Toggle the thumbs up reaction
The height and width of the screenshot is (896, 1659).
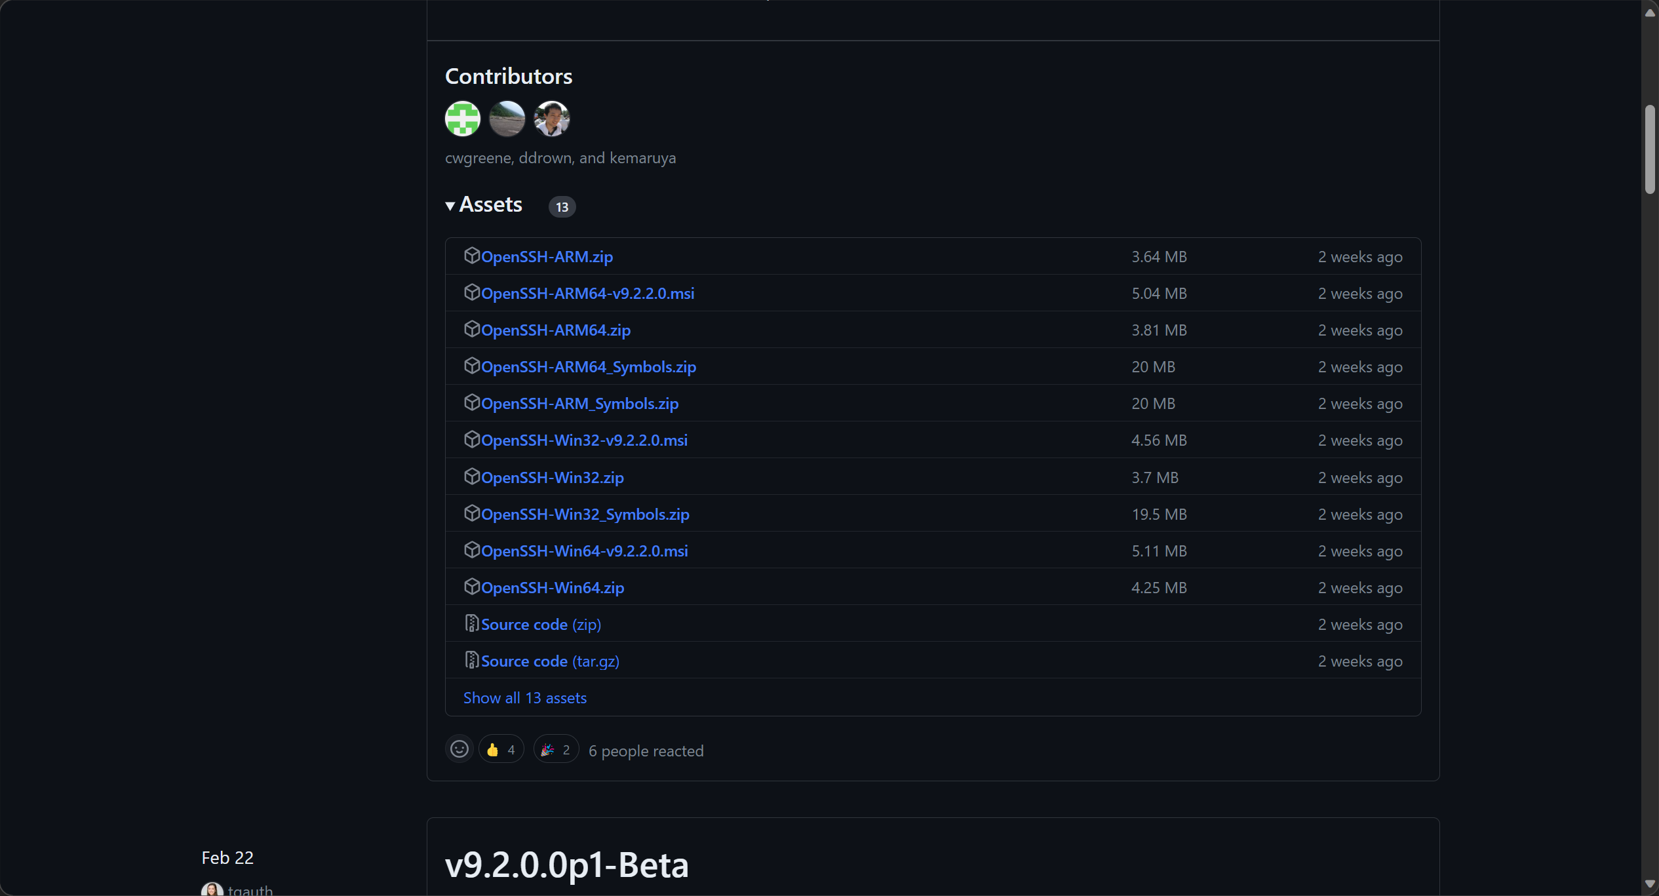click(x=501, y=749)
